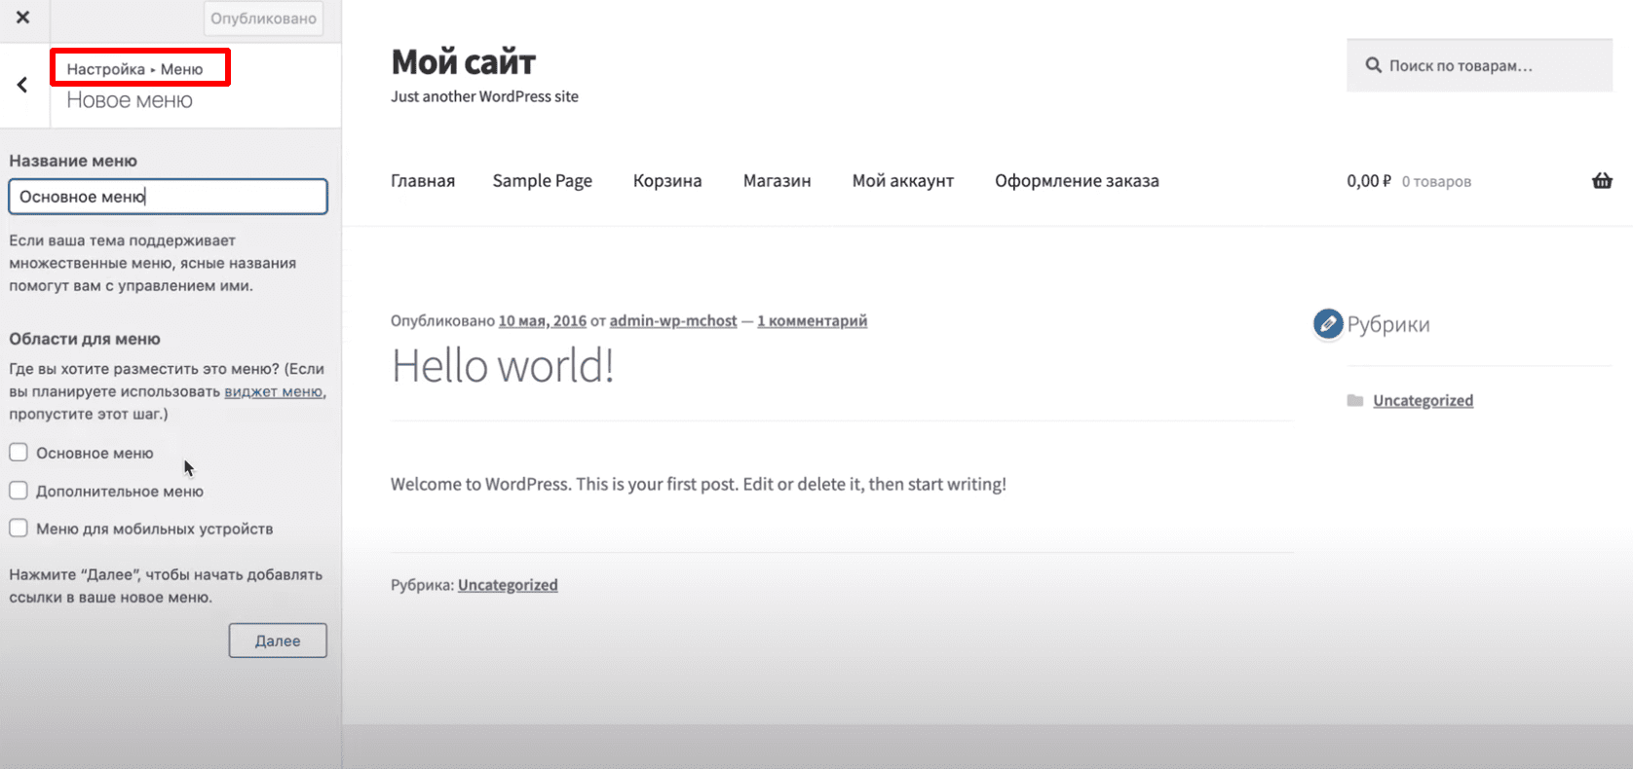Open the 1 комментарий link
The image size is (1633, 769).
pos(813,320)
